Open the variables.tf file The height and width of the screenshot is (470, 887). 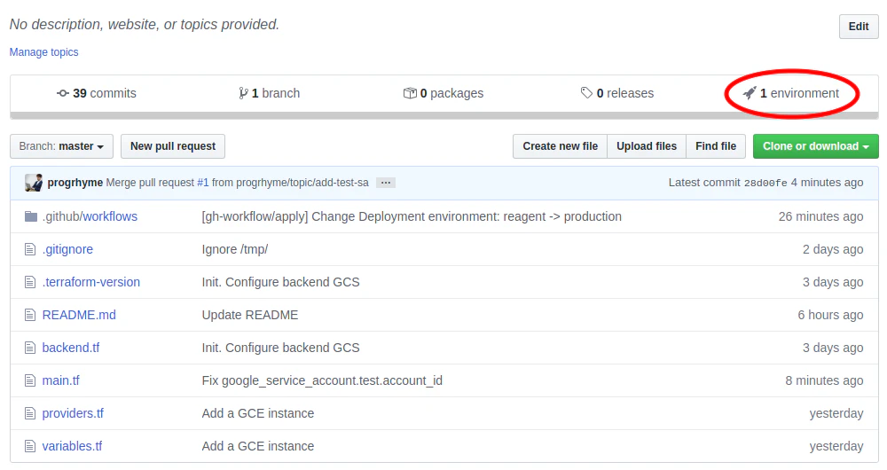coord(73,446)
